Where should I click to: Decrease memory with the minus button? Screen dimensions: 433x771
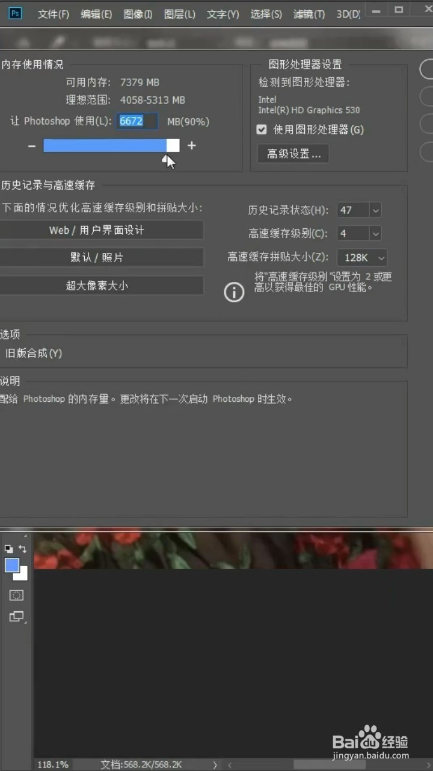[x=32, y=145]
